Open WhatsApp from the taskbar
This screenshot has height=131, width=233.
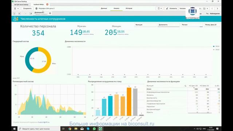[x=94, y=129]
